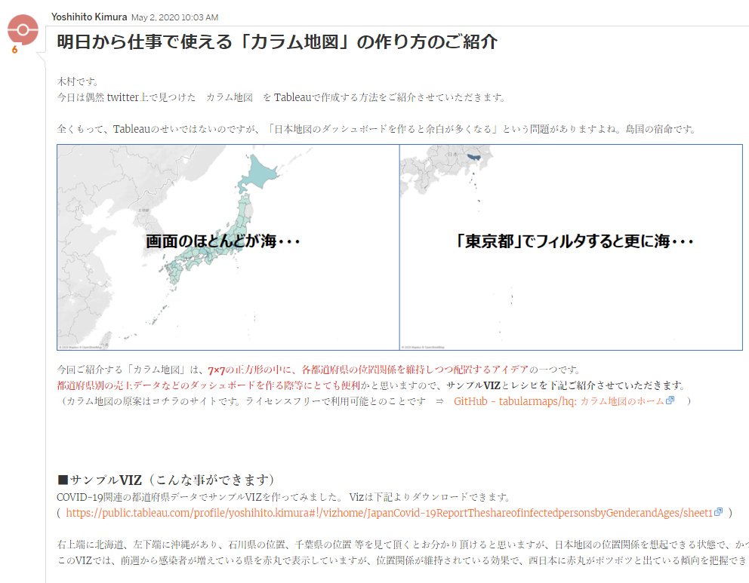Click Yoshihito Kimura's avatar icon
Viewport: 749px width, 583px height.
23,30
